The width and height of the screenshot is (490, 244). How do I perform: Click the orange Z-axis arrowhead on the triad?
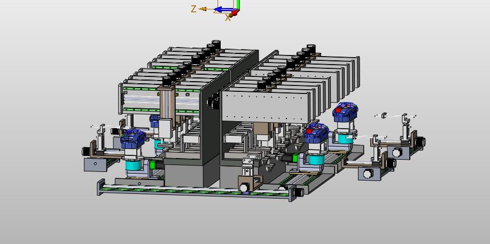(x=203, y=9)
